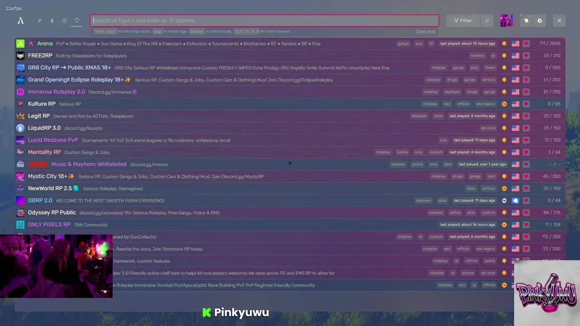The height and width of the screenshot is (326, 580).
Task: Open the favorites heart tab
Action: pos(77,20)
